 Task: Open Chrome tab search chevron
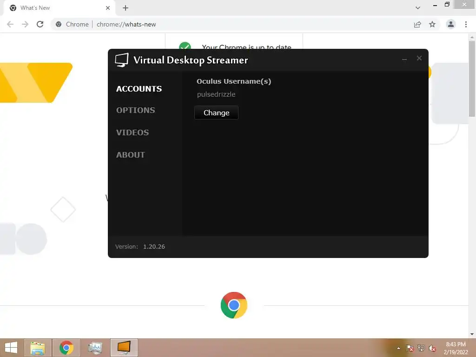[x=418, y=8]
